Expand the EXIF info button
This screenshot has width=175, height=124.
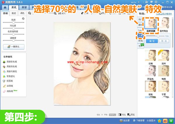click(113, 115)
